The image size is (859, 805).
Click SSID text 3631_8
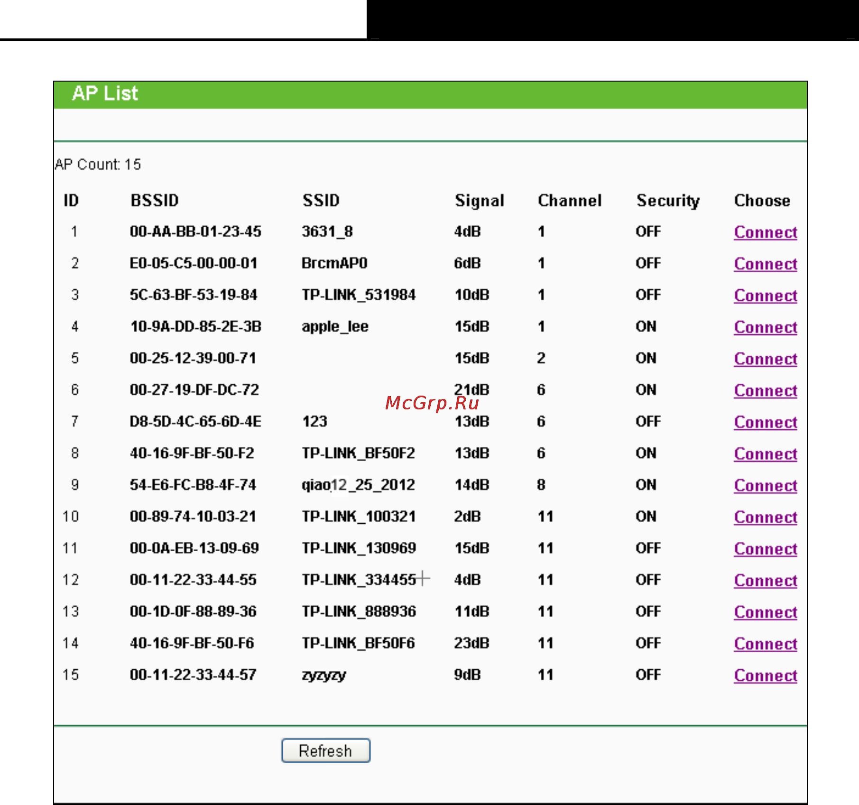point(327,232)
